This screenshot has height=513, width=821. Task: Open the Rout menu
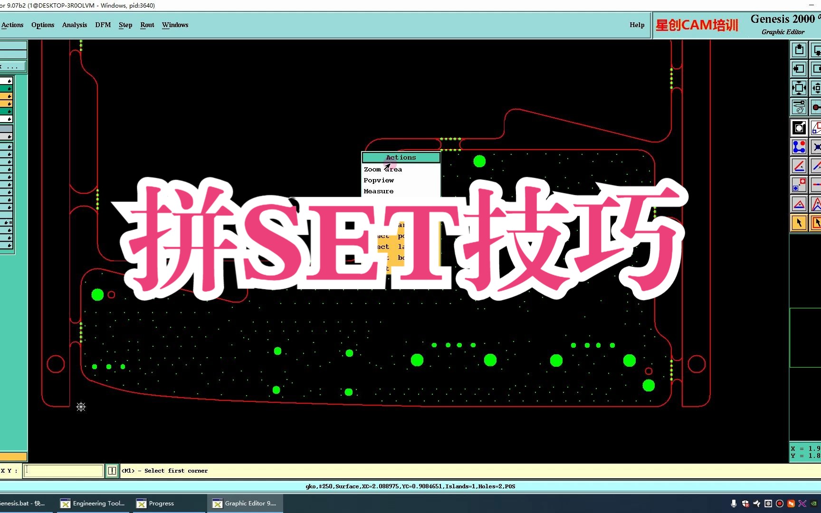pos(147,25)
